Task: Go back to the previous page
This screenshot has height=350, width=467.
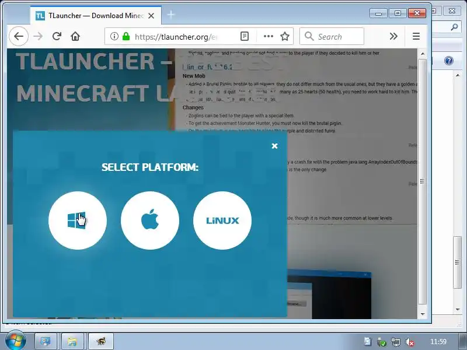Action: pyautogui.click(x=19, y=36)
